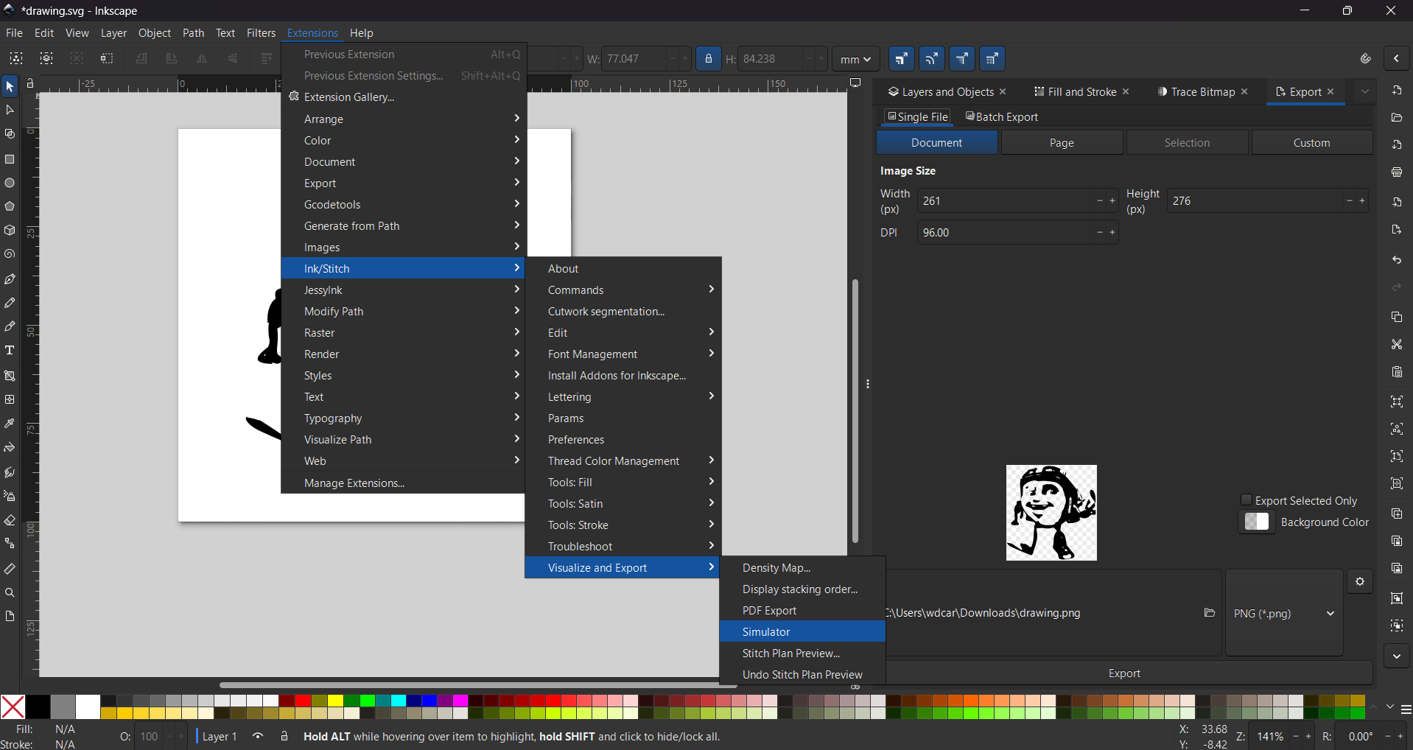This screenshot has height=750, width=1413.
Task: Expand Font Management submenu
Action: click(623, 354)
